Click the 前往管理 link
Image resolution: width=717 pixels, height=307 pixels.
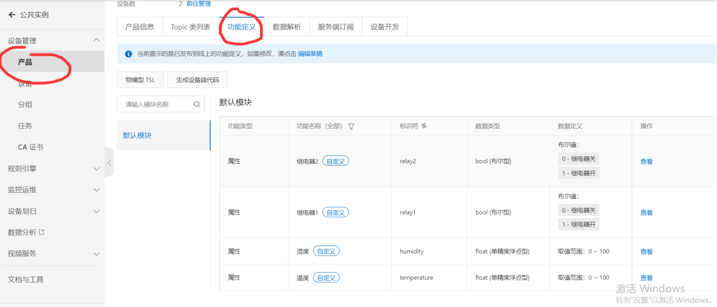coord(199,4)
